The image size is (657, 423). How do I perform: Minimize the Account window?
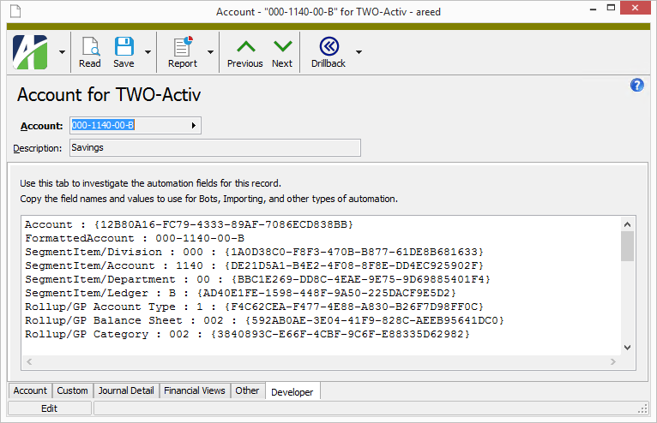(x=593, y=9)
